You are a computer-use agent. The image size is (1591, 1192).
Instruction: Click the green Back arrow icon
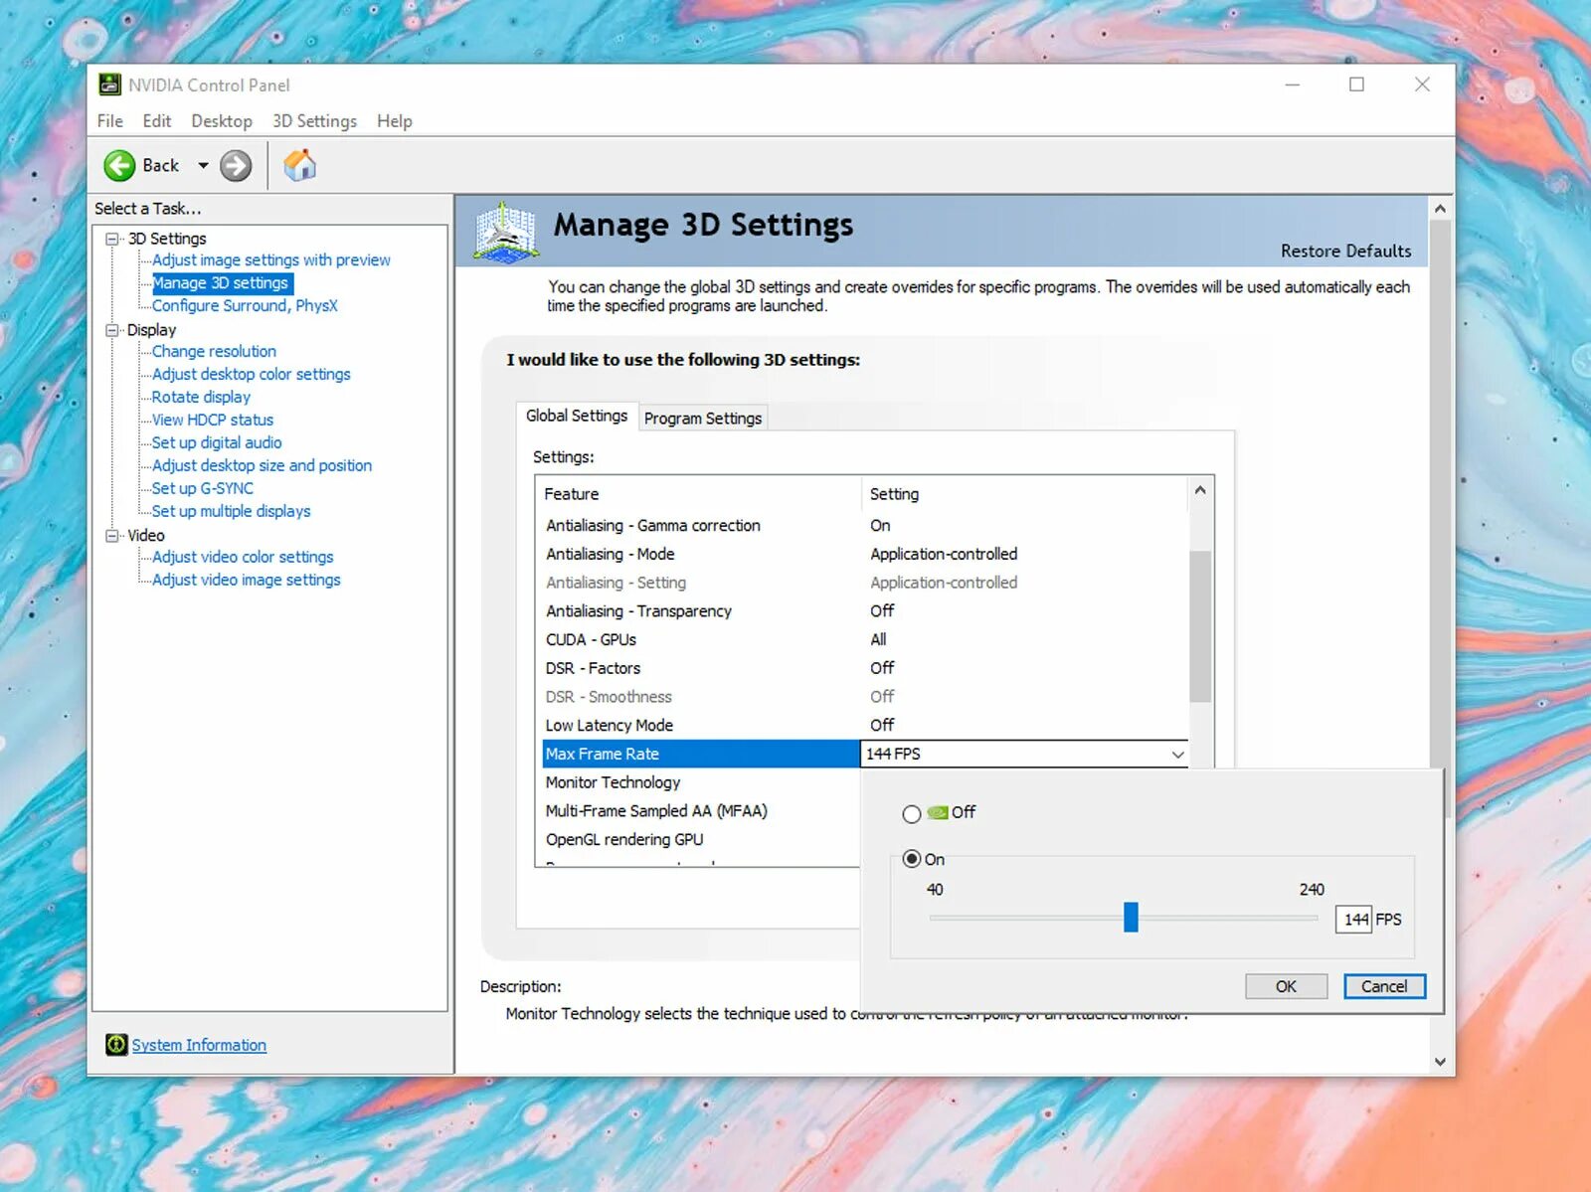[x=119, y=165]
